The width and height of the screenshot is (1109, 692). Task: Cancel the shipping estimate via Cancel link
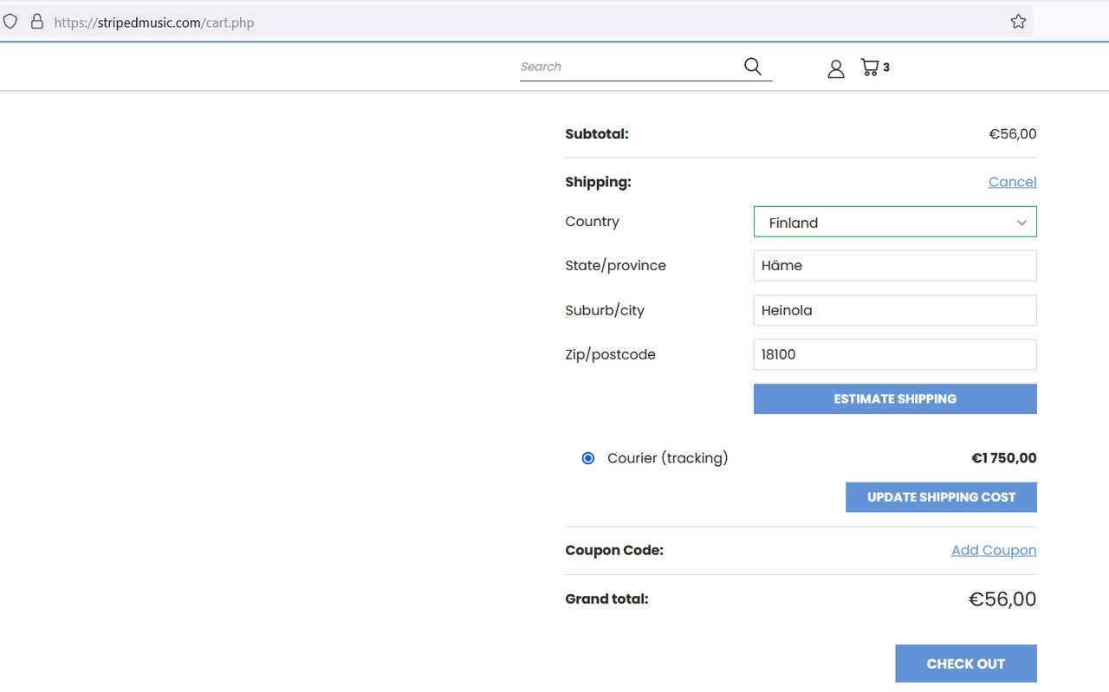tap(1012, 182)
